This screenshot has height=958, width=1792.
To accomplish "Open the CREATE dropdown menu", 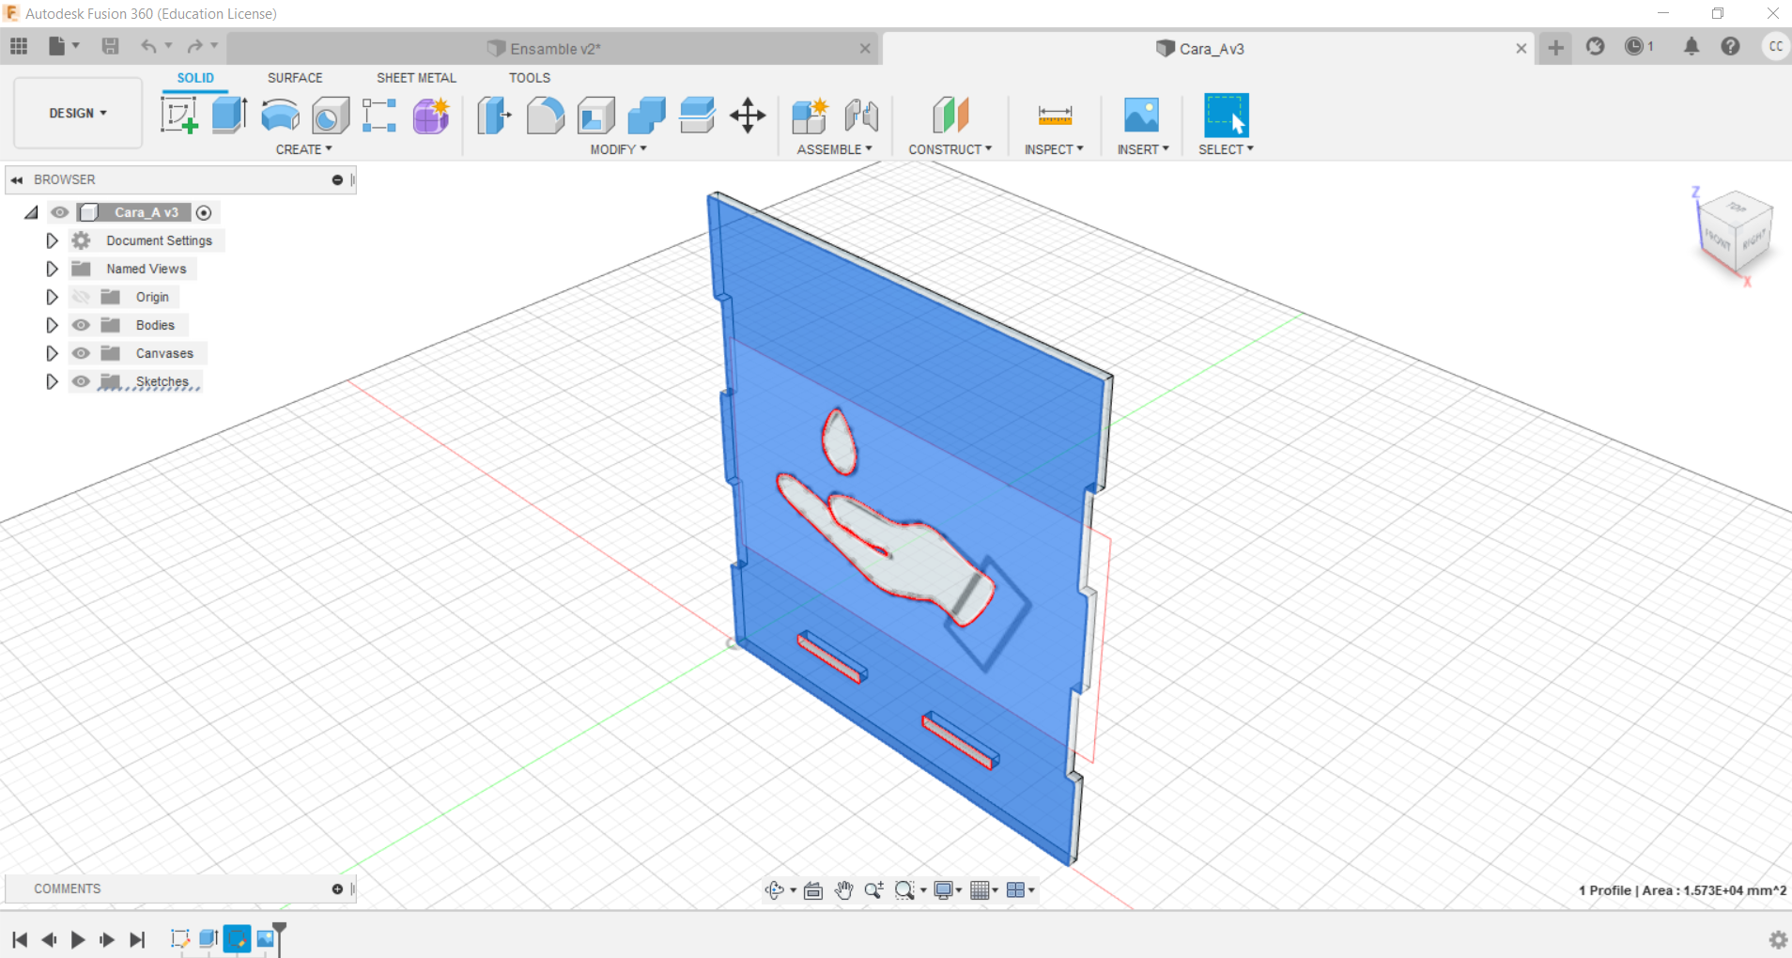I will pos(303,149).
